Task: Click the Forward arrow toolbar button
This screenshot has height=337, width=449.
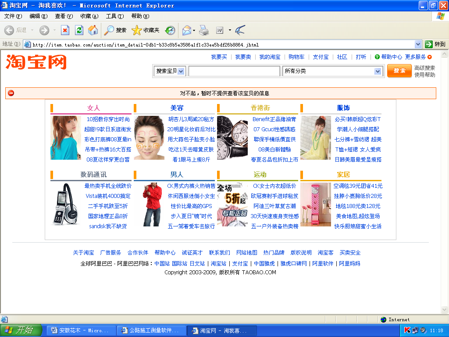Action: tap(44, 30)
